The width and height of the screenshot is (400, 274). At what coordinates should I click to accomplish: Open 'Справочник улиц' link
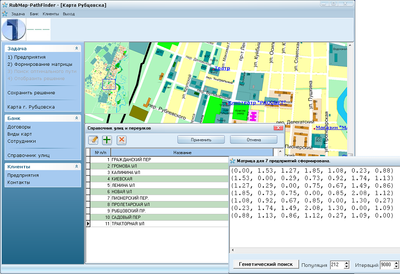(x=28, y=155)
